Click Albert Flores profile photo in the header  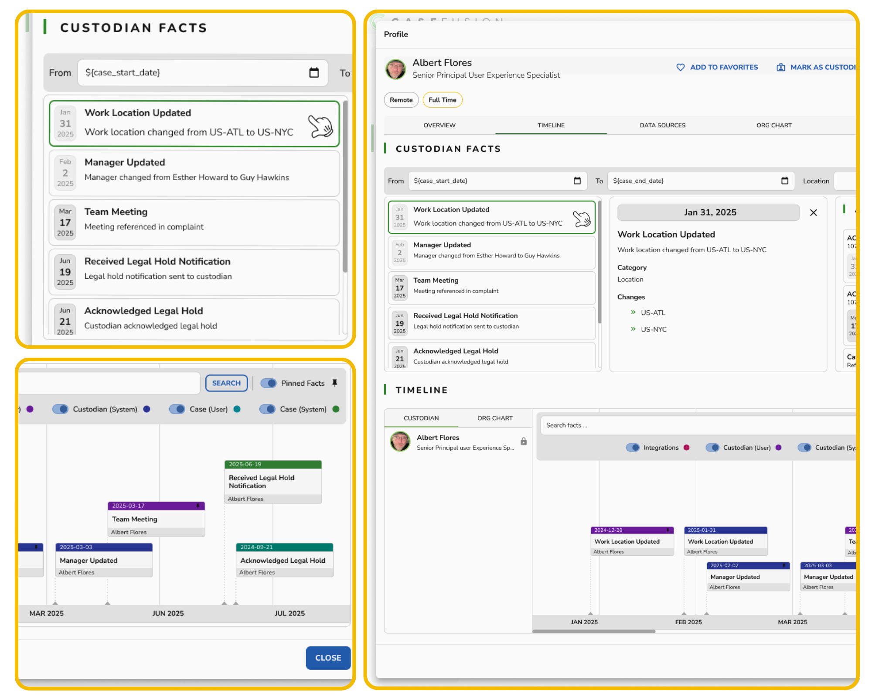pyautogui.click(x=396, y=69)
